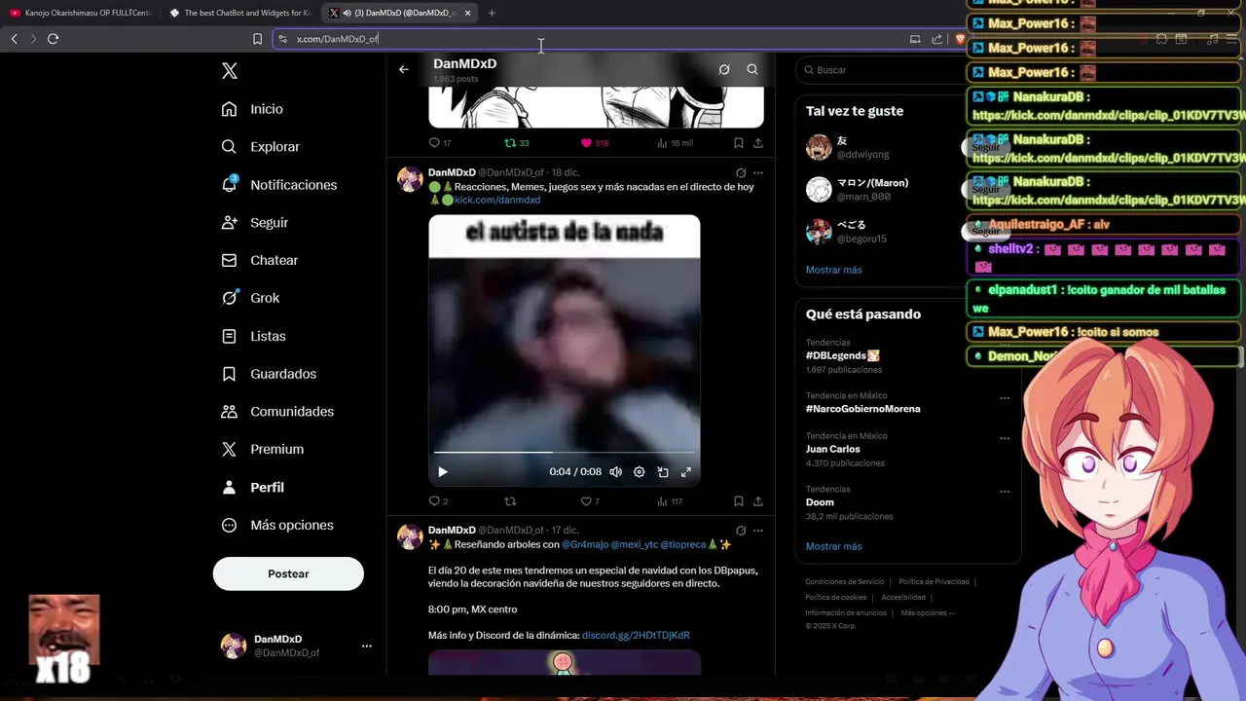Click Grok icon on 18 dic. post

pyautogui.click(x=741, y=173)
